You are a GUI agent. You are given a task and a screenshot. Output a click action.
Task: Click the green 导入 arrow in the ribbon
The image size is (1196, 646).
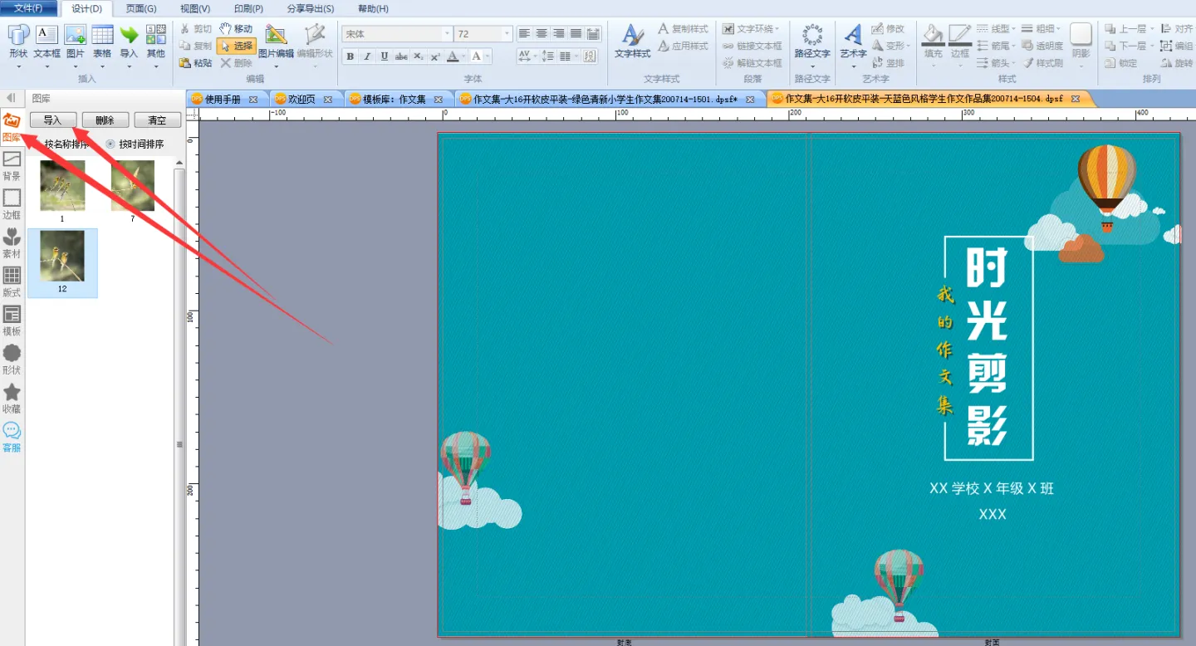coord(129,42)
